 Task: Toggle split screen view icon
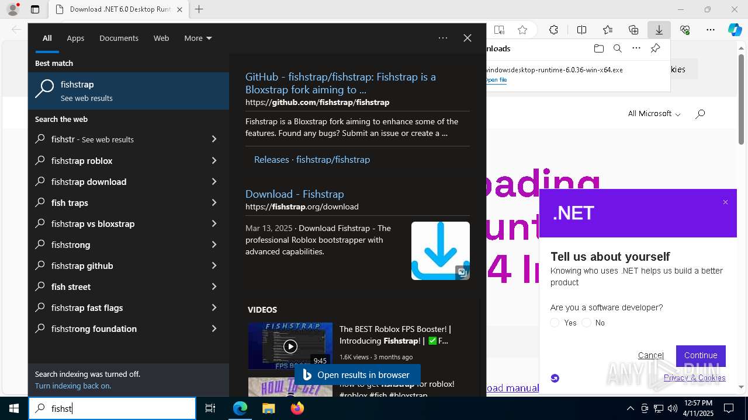point(581,30)
